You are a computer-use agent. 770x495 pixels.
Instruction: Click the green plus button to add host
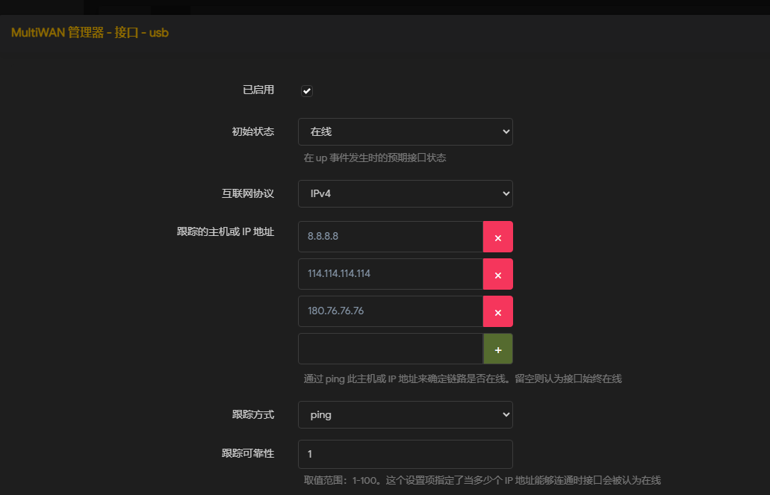coord(497,349)
